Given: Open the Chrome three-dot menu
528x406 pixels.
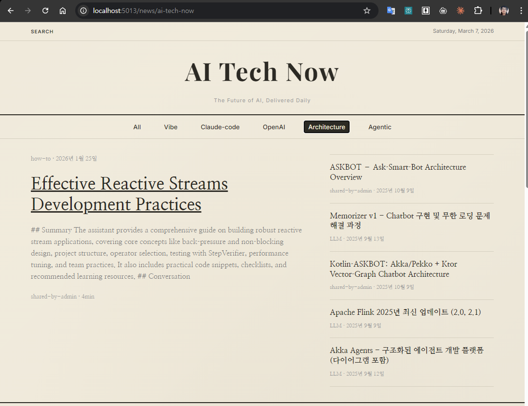Looking at the screenshot, I should click(521, 11).
